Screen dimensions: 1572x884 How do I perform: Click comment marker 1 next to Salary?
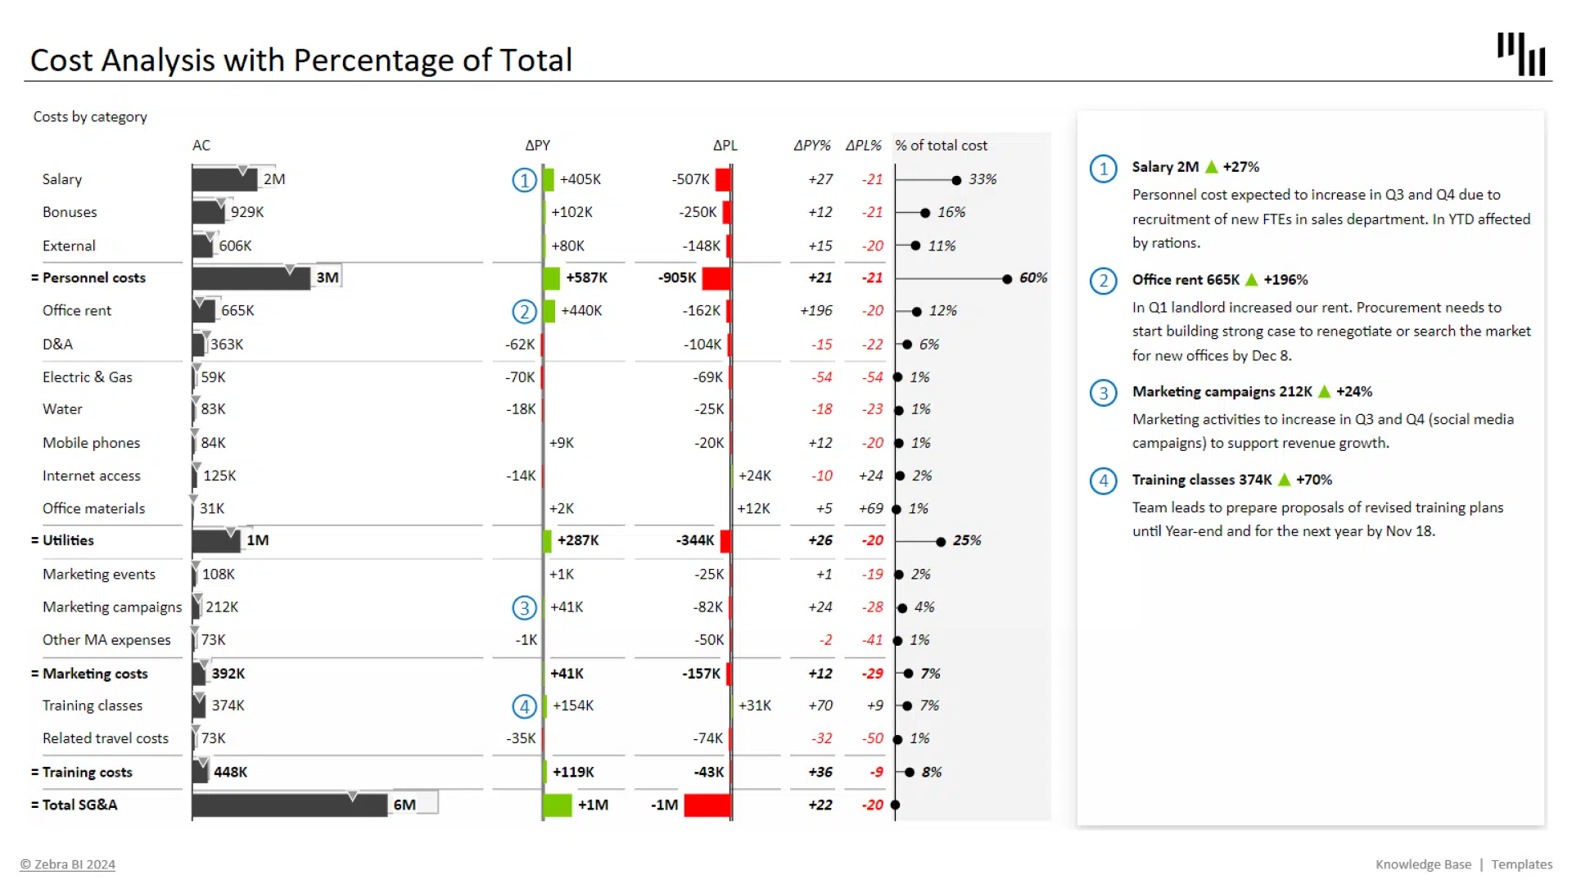point(524,180)
